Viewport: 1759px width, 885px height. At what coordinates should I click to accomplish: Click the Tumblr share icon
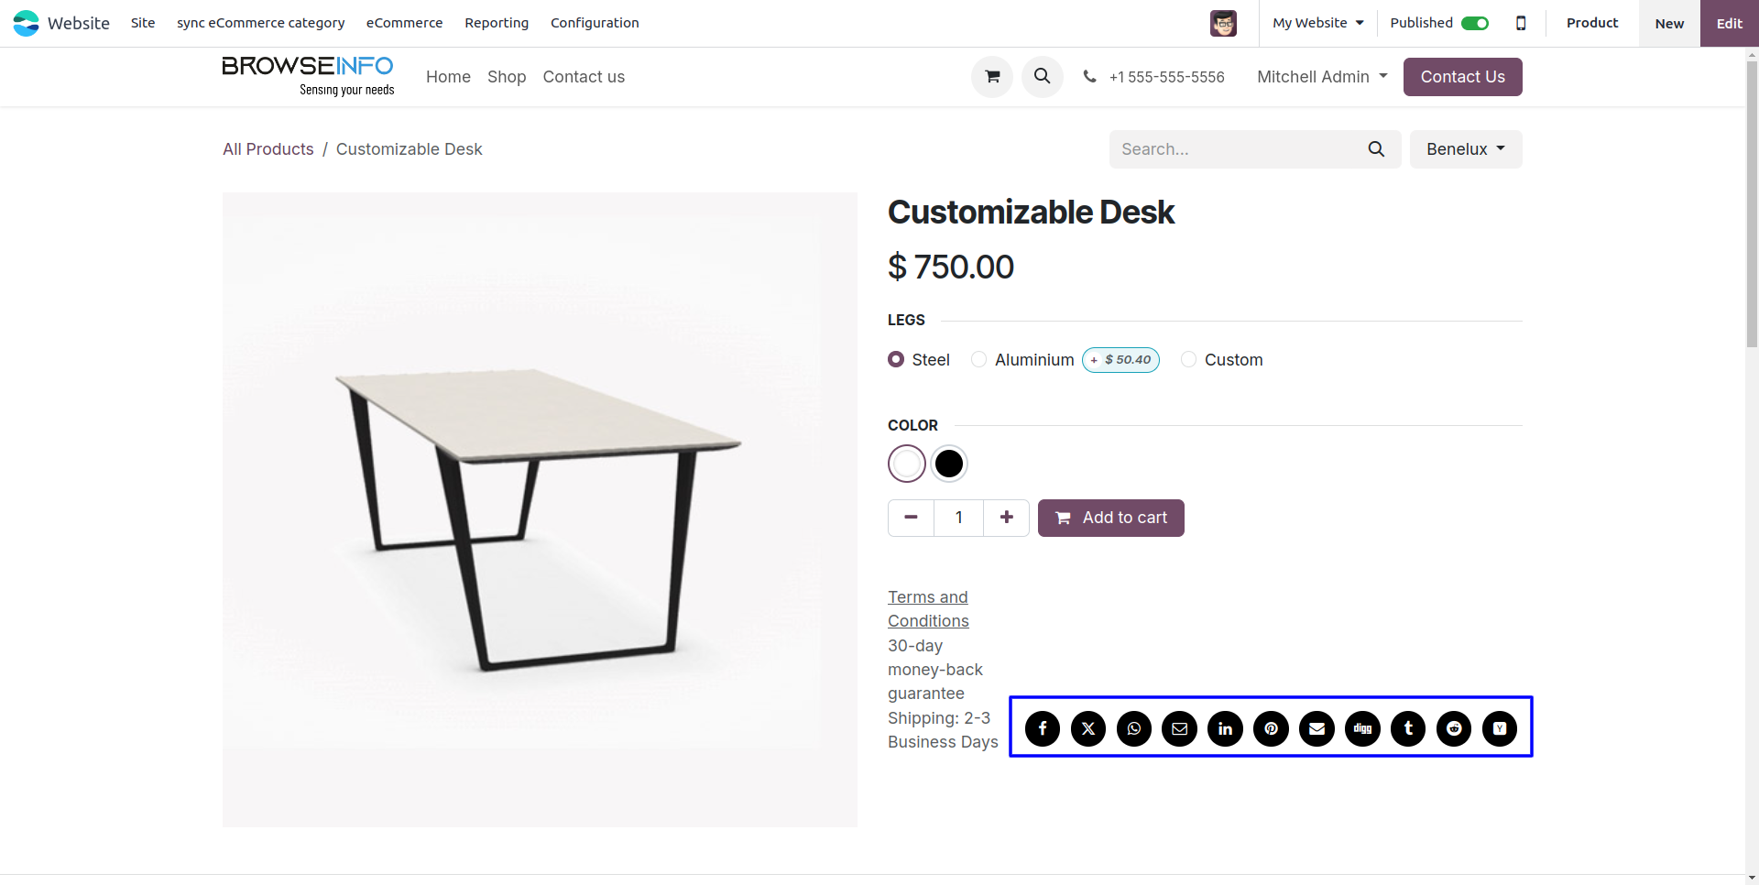[x=1408, y=728]
